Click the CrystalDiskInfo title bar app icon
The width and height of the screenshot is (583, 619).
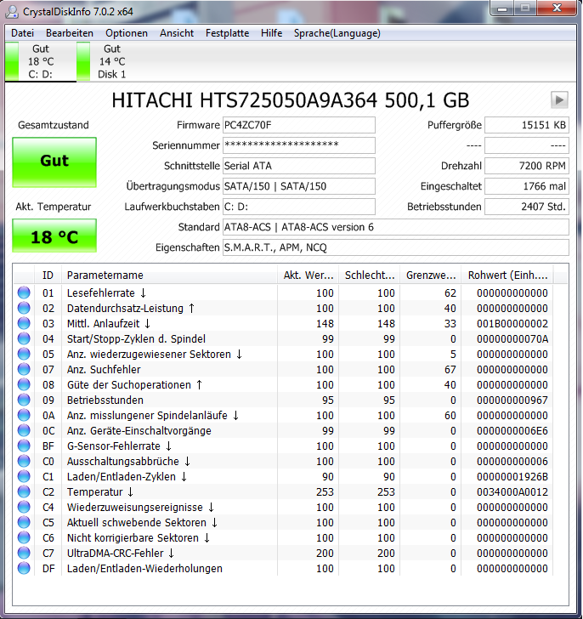pyautogui.click(x=12, y=11)
